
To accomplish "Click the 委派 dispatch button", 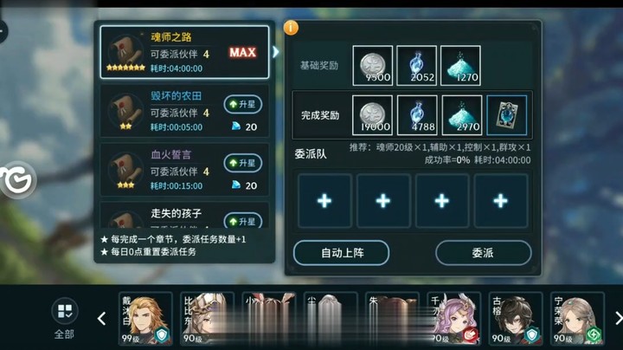I will tap(483, 253).
